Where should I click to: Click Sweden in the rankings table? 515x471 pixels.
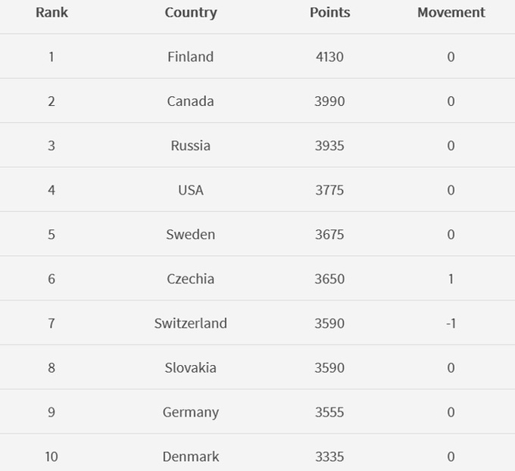coord(191,235)
